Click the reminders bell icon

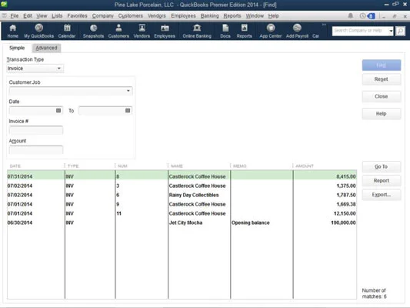[x=350, y=16]
